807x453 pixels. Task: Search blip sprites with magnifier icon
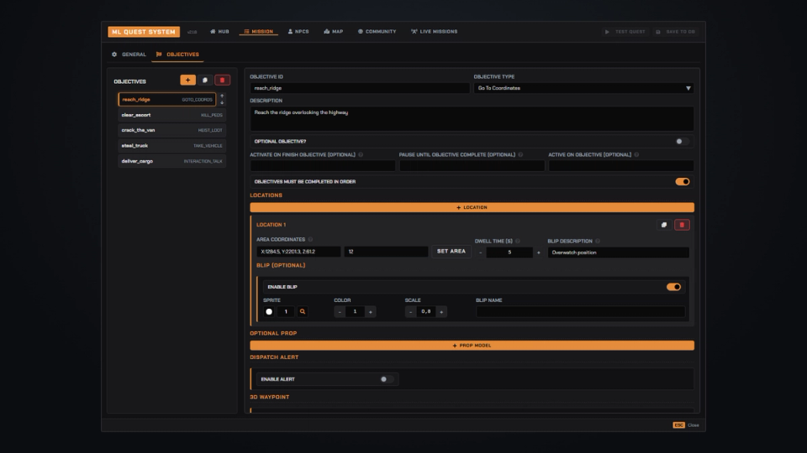click(x=303, y=312)
